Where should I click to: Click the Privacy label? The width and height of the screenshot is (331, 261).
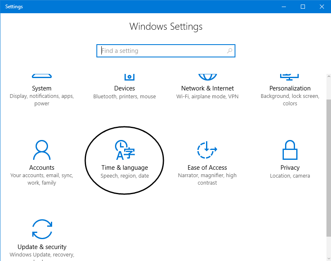coord(290,168)
